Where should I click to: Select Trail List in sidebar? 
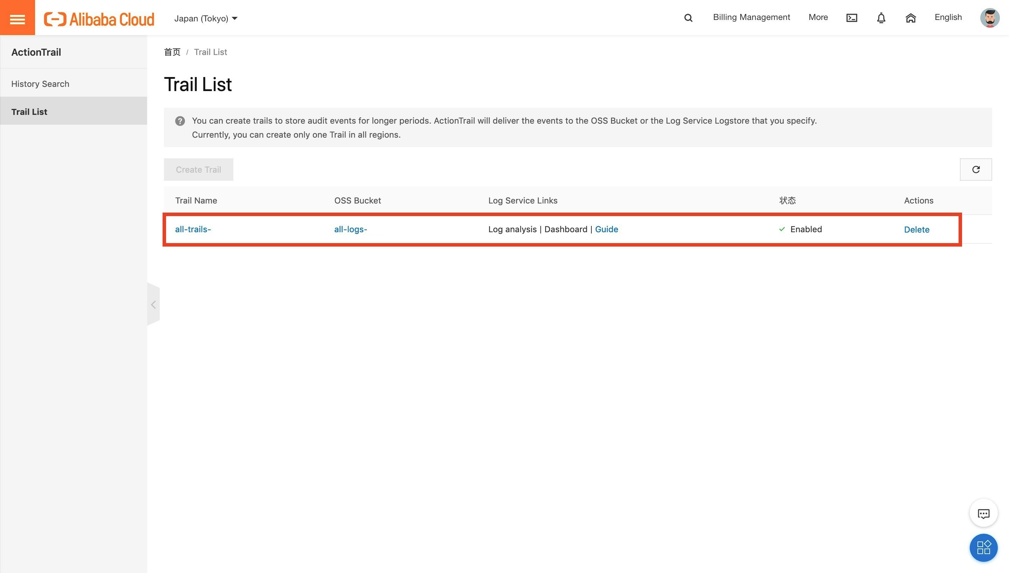(74, 111)
